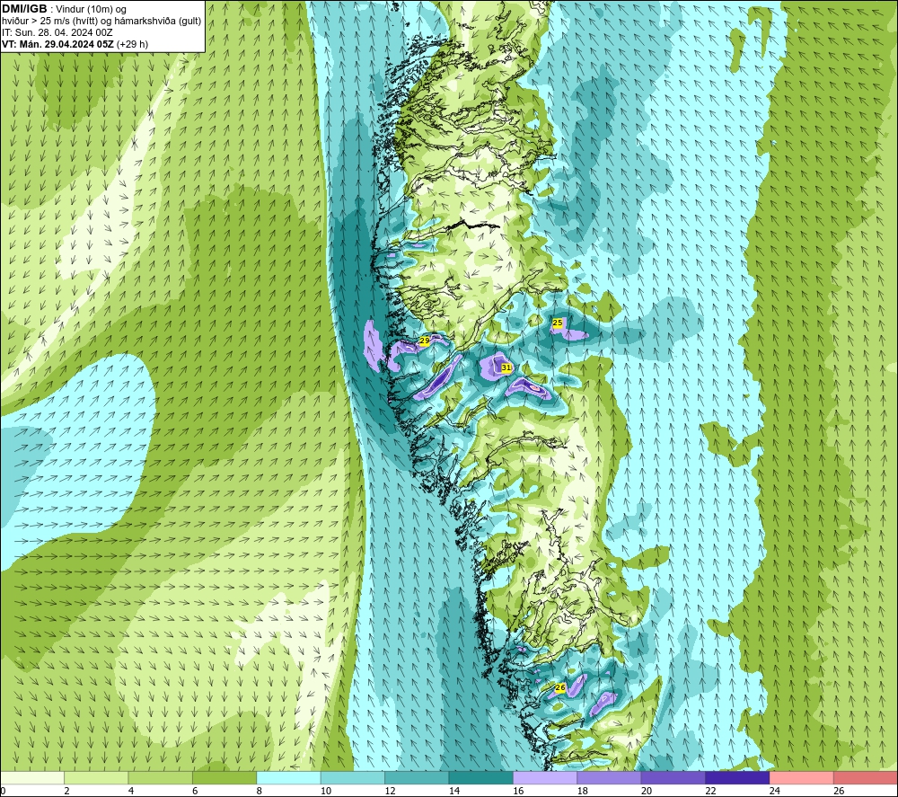Click the yellow gust marker labeled 25
Screen dimensions: 898x797
(558, 323)
